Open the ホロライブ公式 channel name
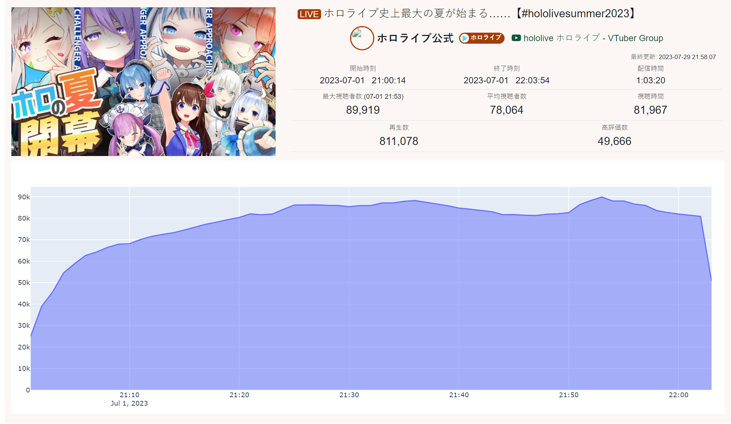Image resolution: width=731 pixels, height=424 pixels. tap(415, 38)
